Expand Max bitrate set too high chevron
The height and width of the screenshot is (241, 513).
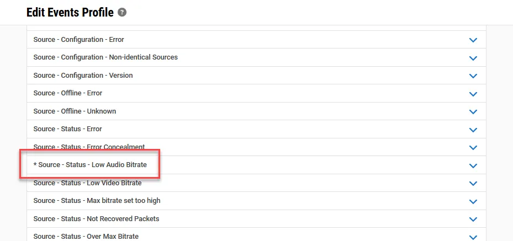(x=473, y=201)
